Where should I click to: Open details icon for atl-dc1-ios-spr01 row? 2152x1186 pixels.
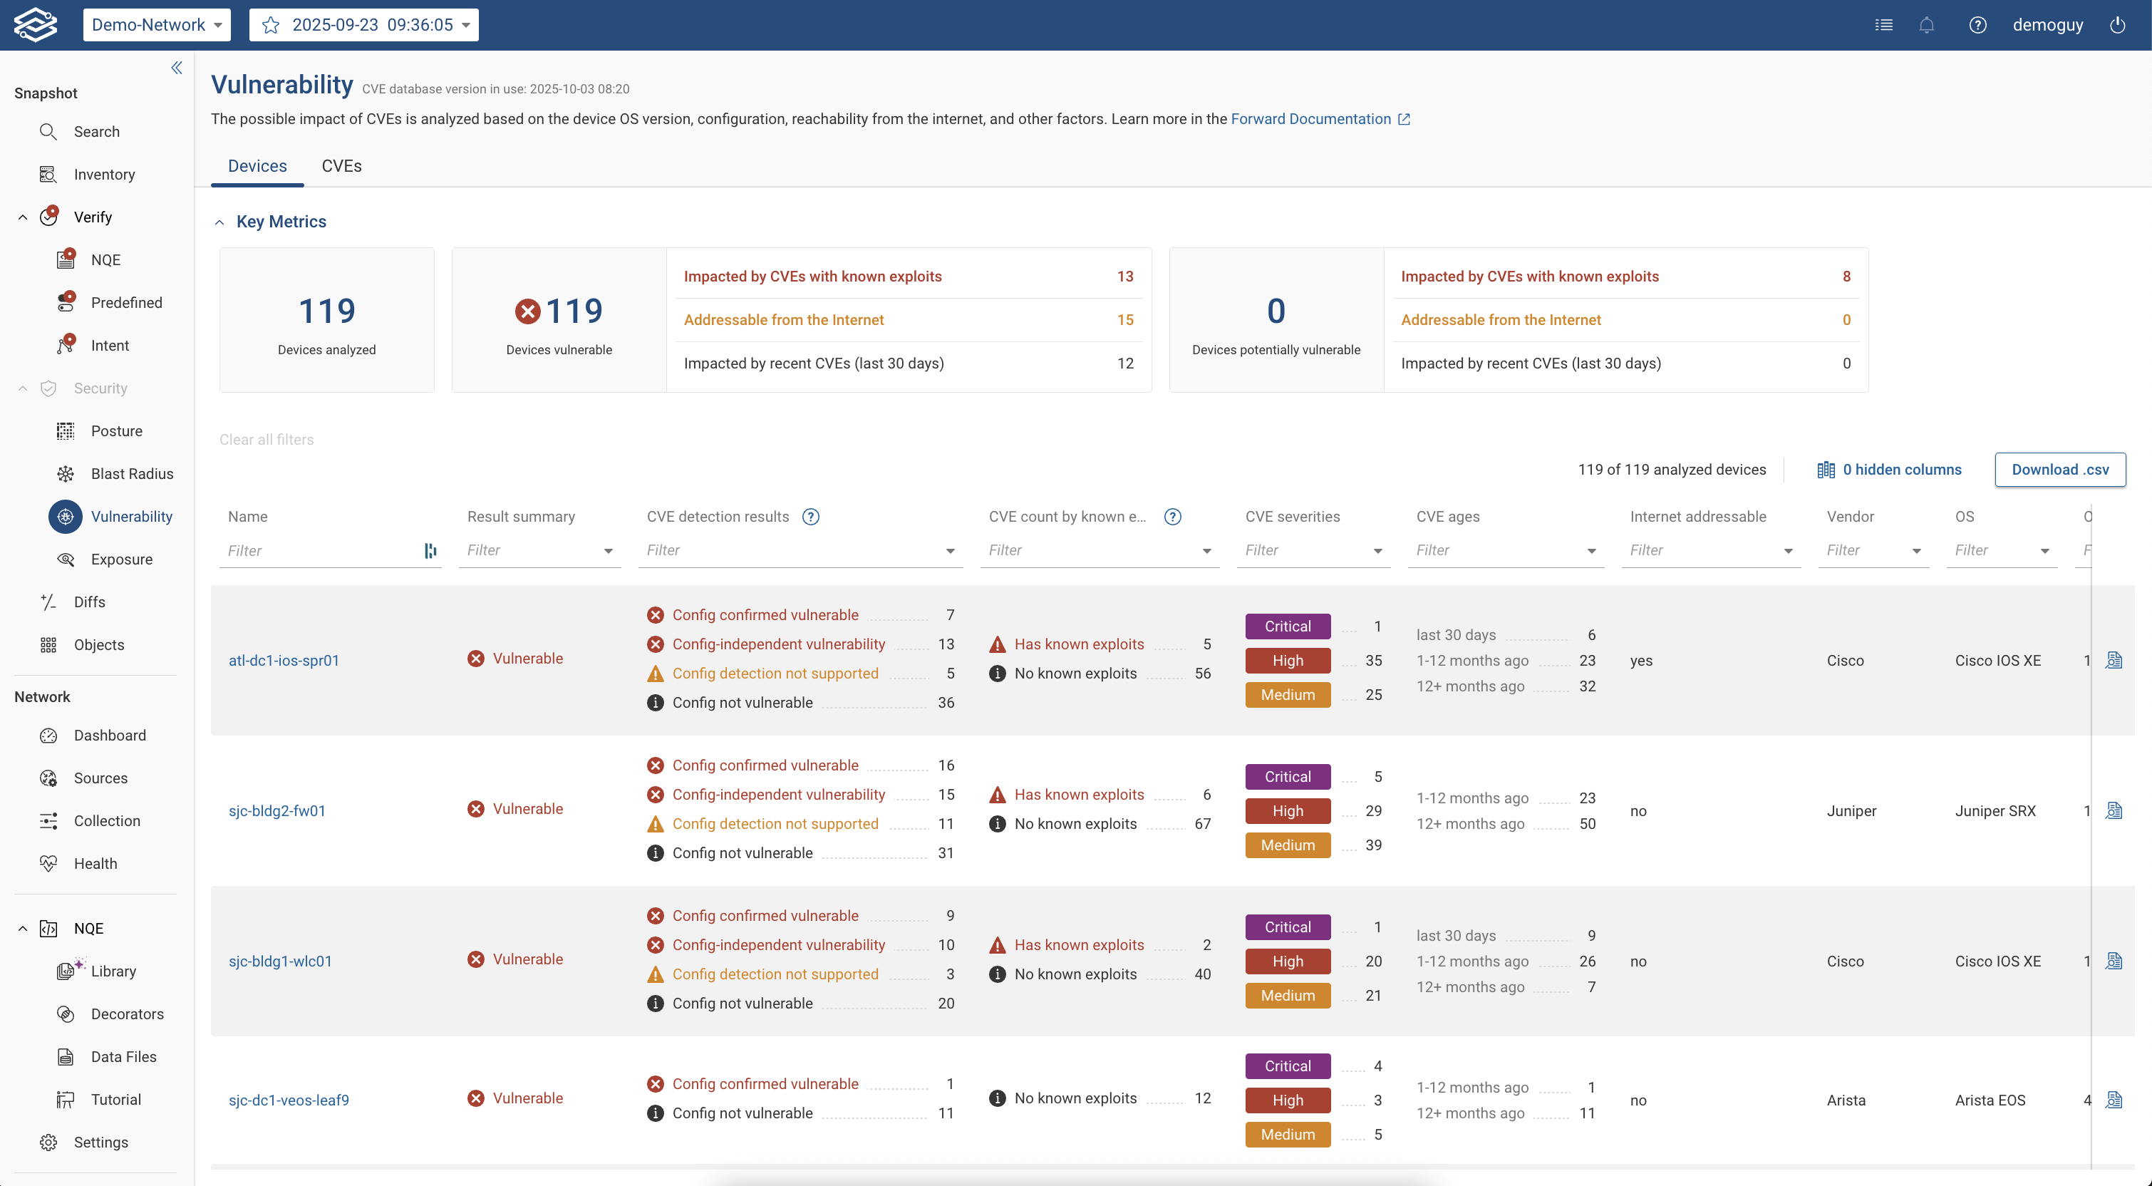(2114, 660)
